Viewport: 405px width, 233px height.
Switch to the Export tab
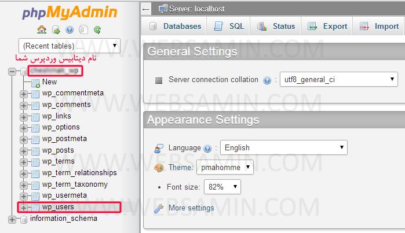point(327,26)
